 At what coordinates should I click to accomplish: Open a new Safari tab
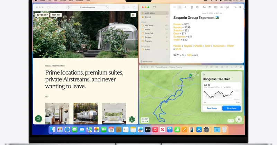point(128,7)
